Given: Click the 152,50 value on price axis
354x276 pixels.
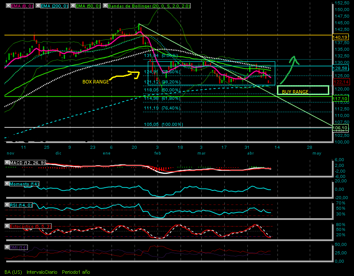Looking at the screenshot, I should click(x=342, y=3).
